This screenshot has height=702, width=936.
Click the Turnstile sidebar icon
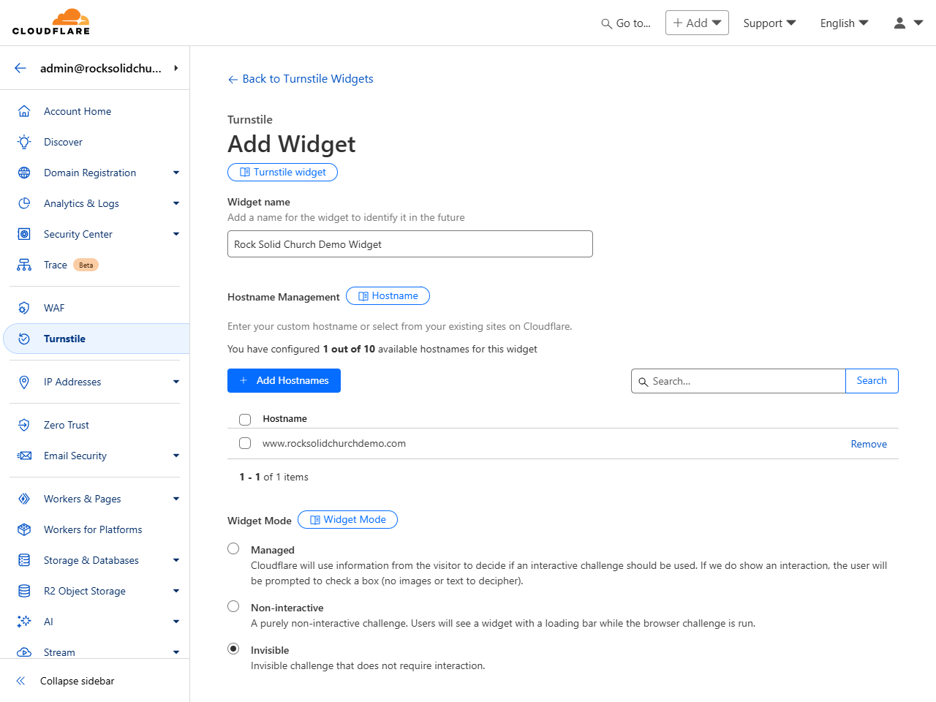24,339
